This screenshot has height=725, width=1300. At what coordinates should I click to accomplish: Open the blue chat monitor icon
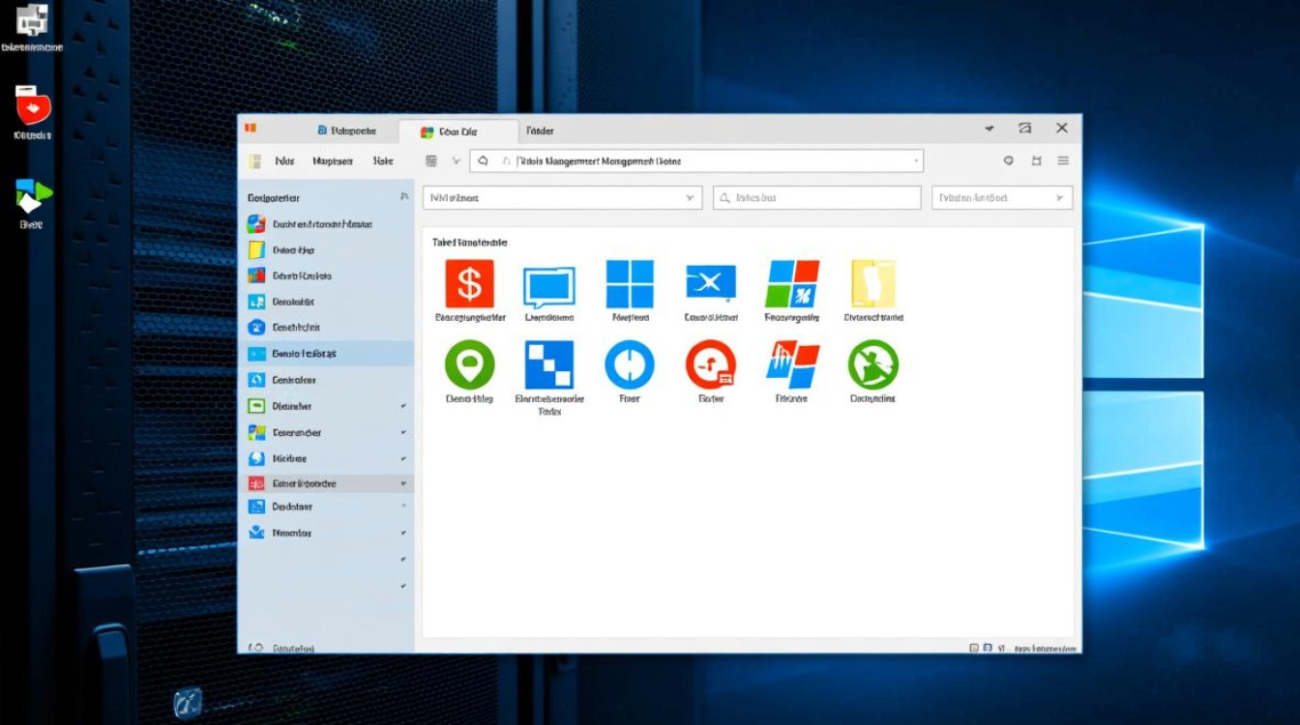[548, 287]
